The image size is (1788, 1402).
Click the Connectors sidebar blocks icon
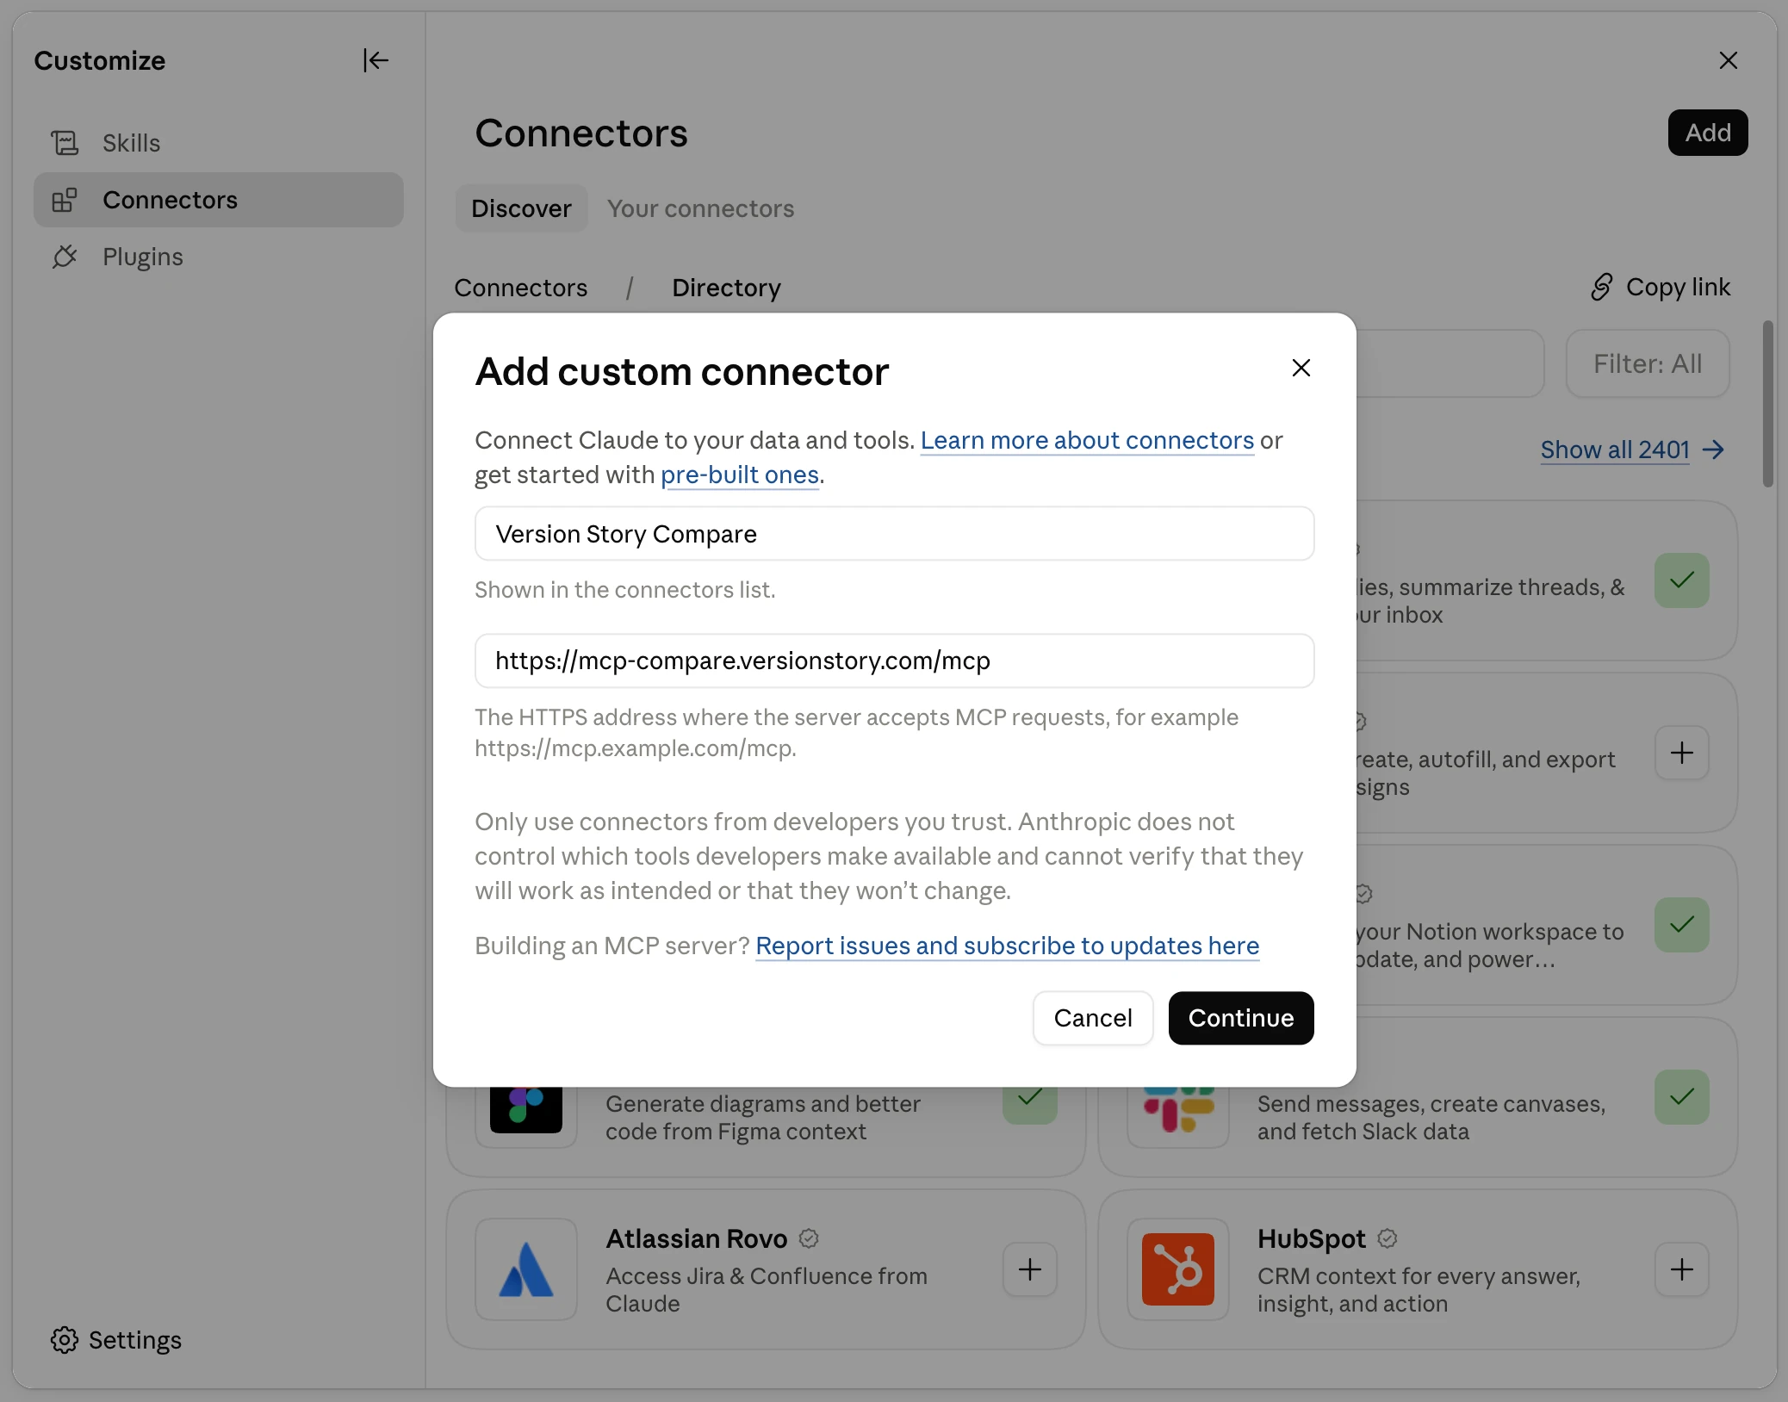[x=65, y=200]
